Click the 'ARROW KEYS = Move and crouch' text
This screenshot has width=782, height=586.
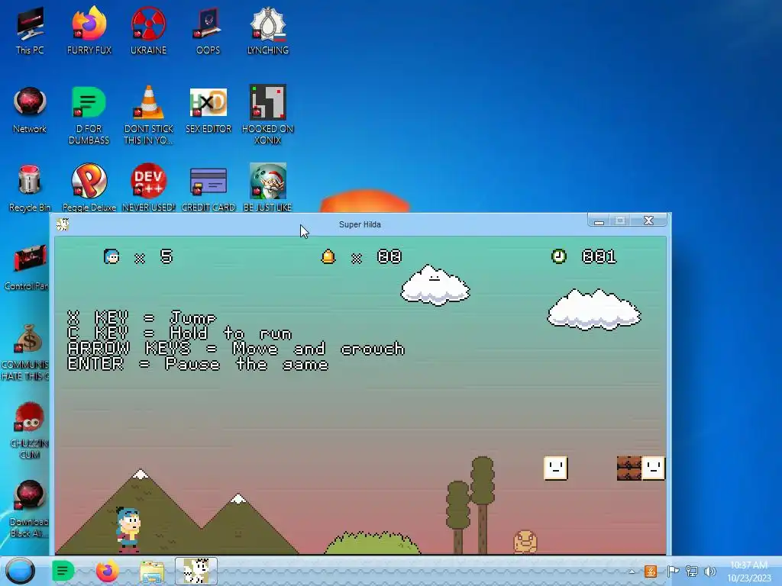(x=236, y=348)
